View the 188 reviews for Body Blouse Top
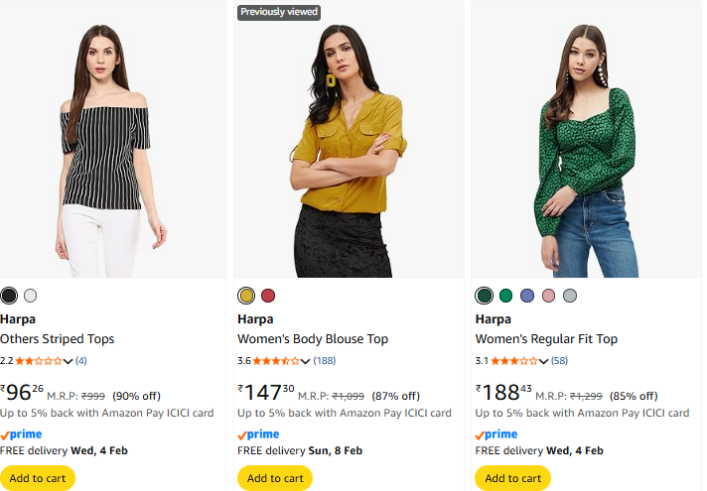 coord(325,361)
